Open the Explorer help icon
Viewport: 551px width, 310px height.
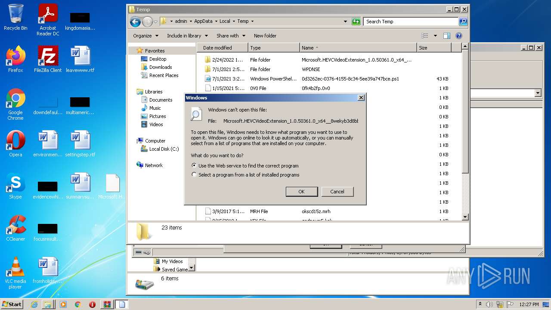(x=459, y=36)
